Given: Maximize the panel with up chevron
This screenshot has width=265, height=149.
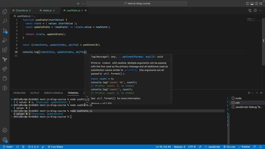Looking at the screenshot, I should (257, 93).
